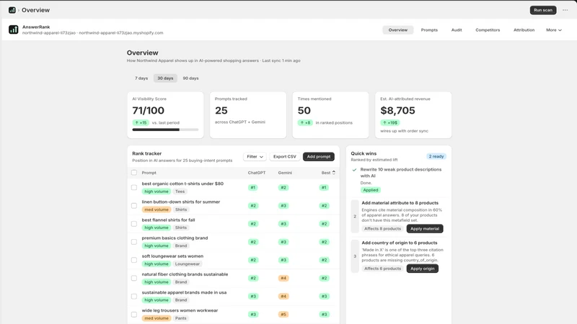The width and height of the screenshot is (577, 324).
Task: Click Best #1 rank for organic t-shirts
Action: click(x=324, y=188)
